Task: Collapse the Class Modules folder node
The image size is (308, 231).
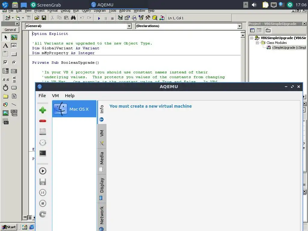Action: (257, 43)
